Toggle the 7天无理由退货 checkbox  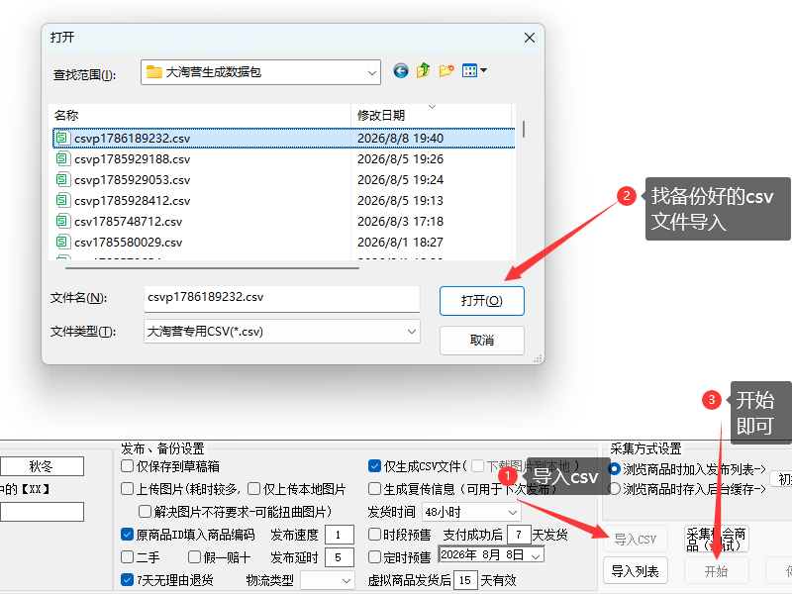point(128,579)
